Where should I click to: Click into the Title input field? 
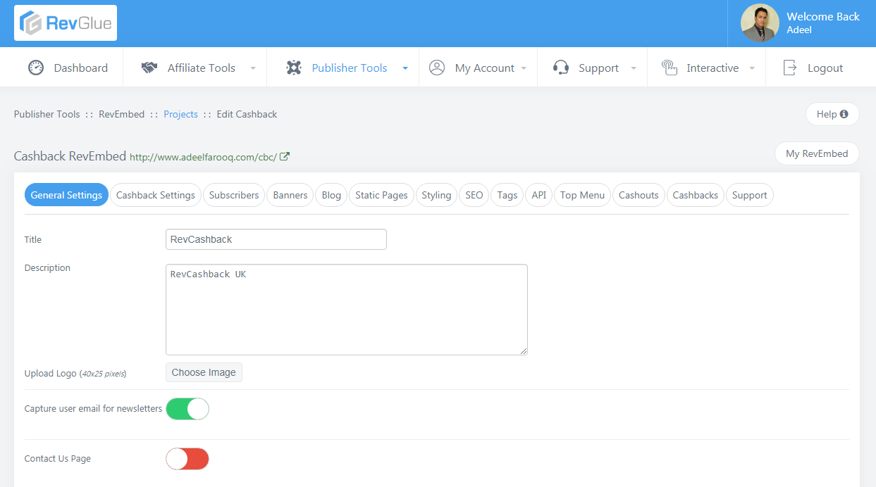coord(276,239)
